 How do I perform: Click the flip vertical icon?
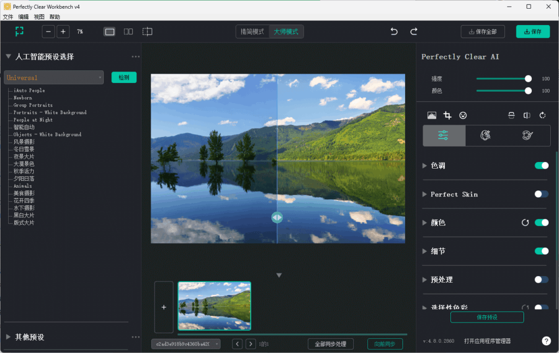coord(512,115)
